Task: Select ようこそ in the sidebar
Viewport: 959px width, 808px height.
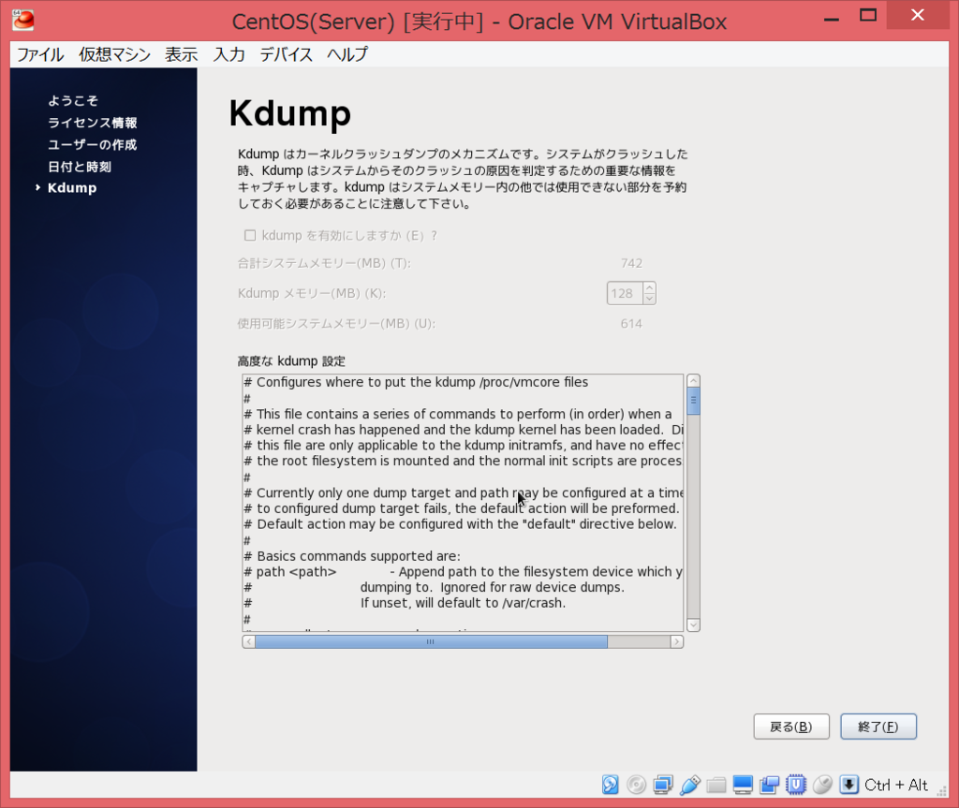Action: (x=73, y=100)
